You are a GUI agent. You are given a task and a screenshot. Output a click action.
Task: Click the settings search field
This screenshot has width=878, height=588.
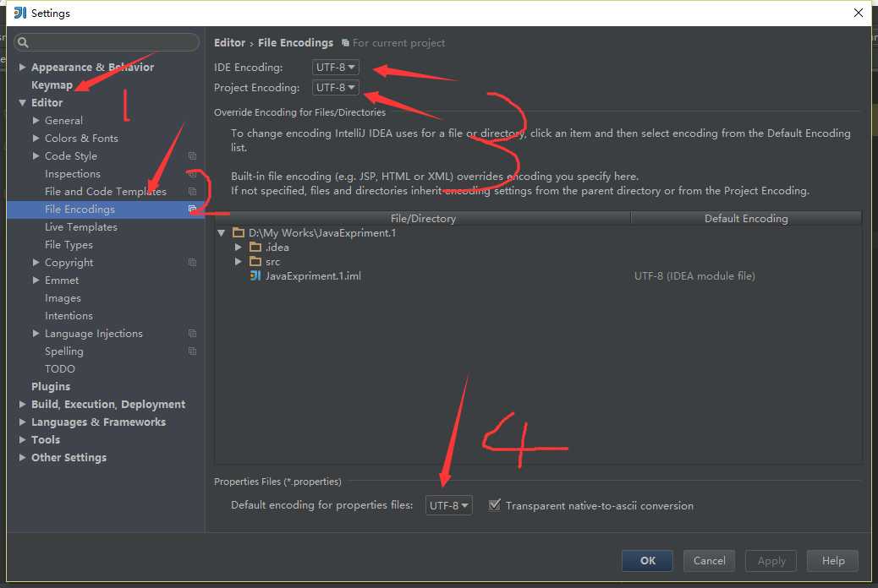pyautogui.click(x=107, y=42)
